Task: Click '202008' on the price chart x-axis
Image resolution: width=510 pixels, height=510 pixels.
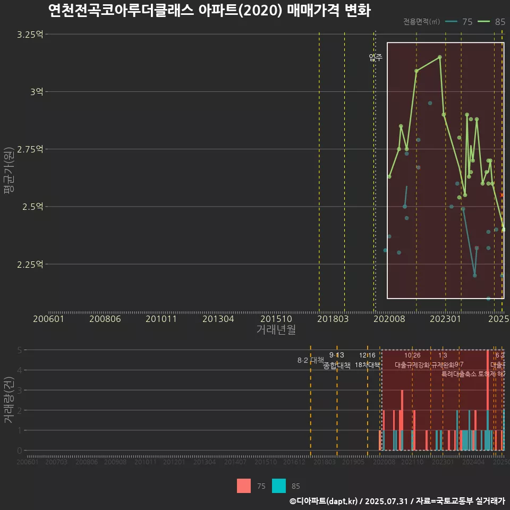Action: click(x=389, y=319)
